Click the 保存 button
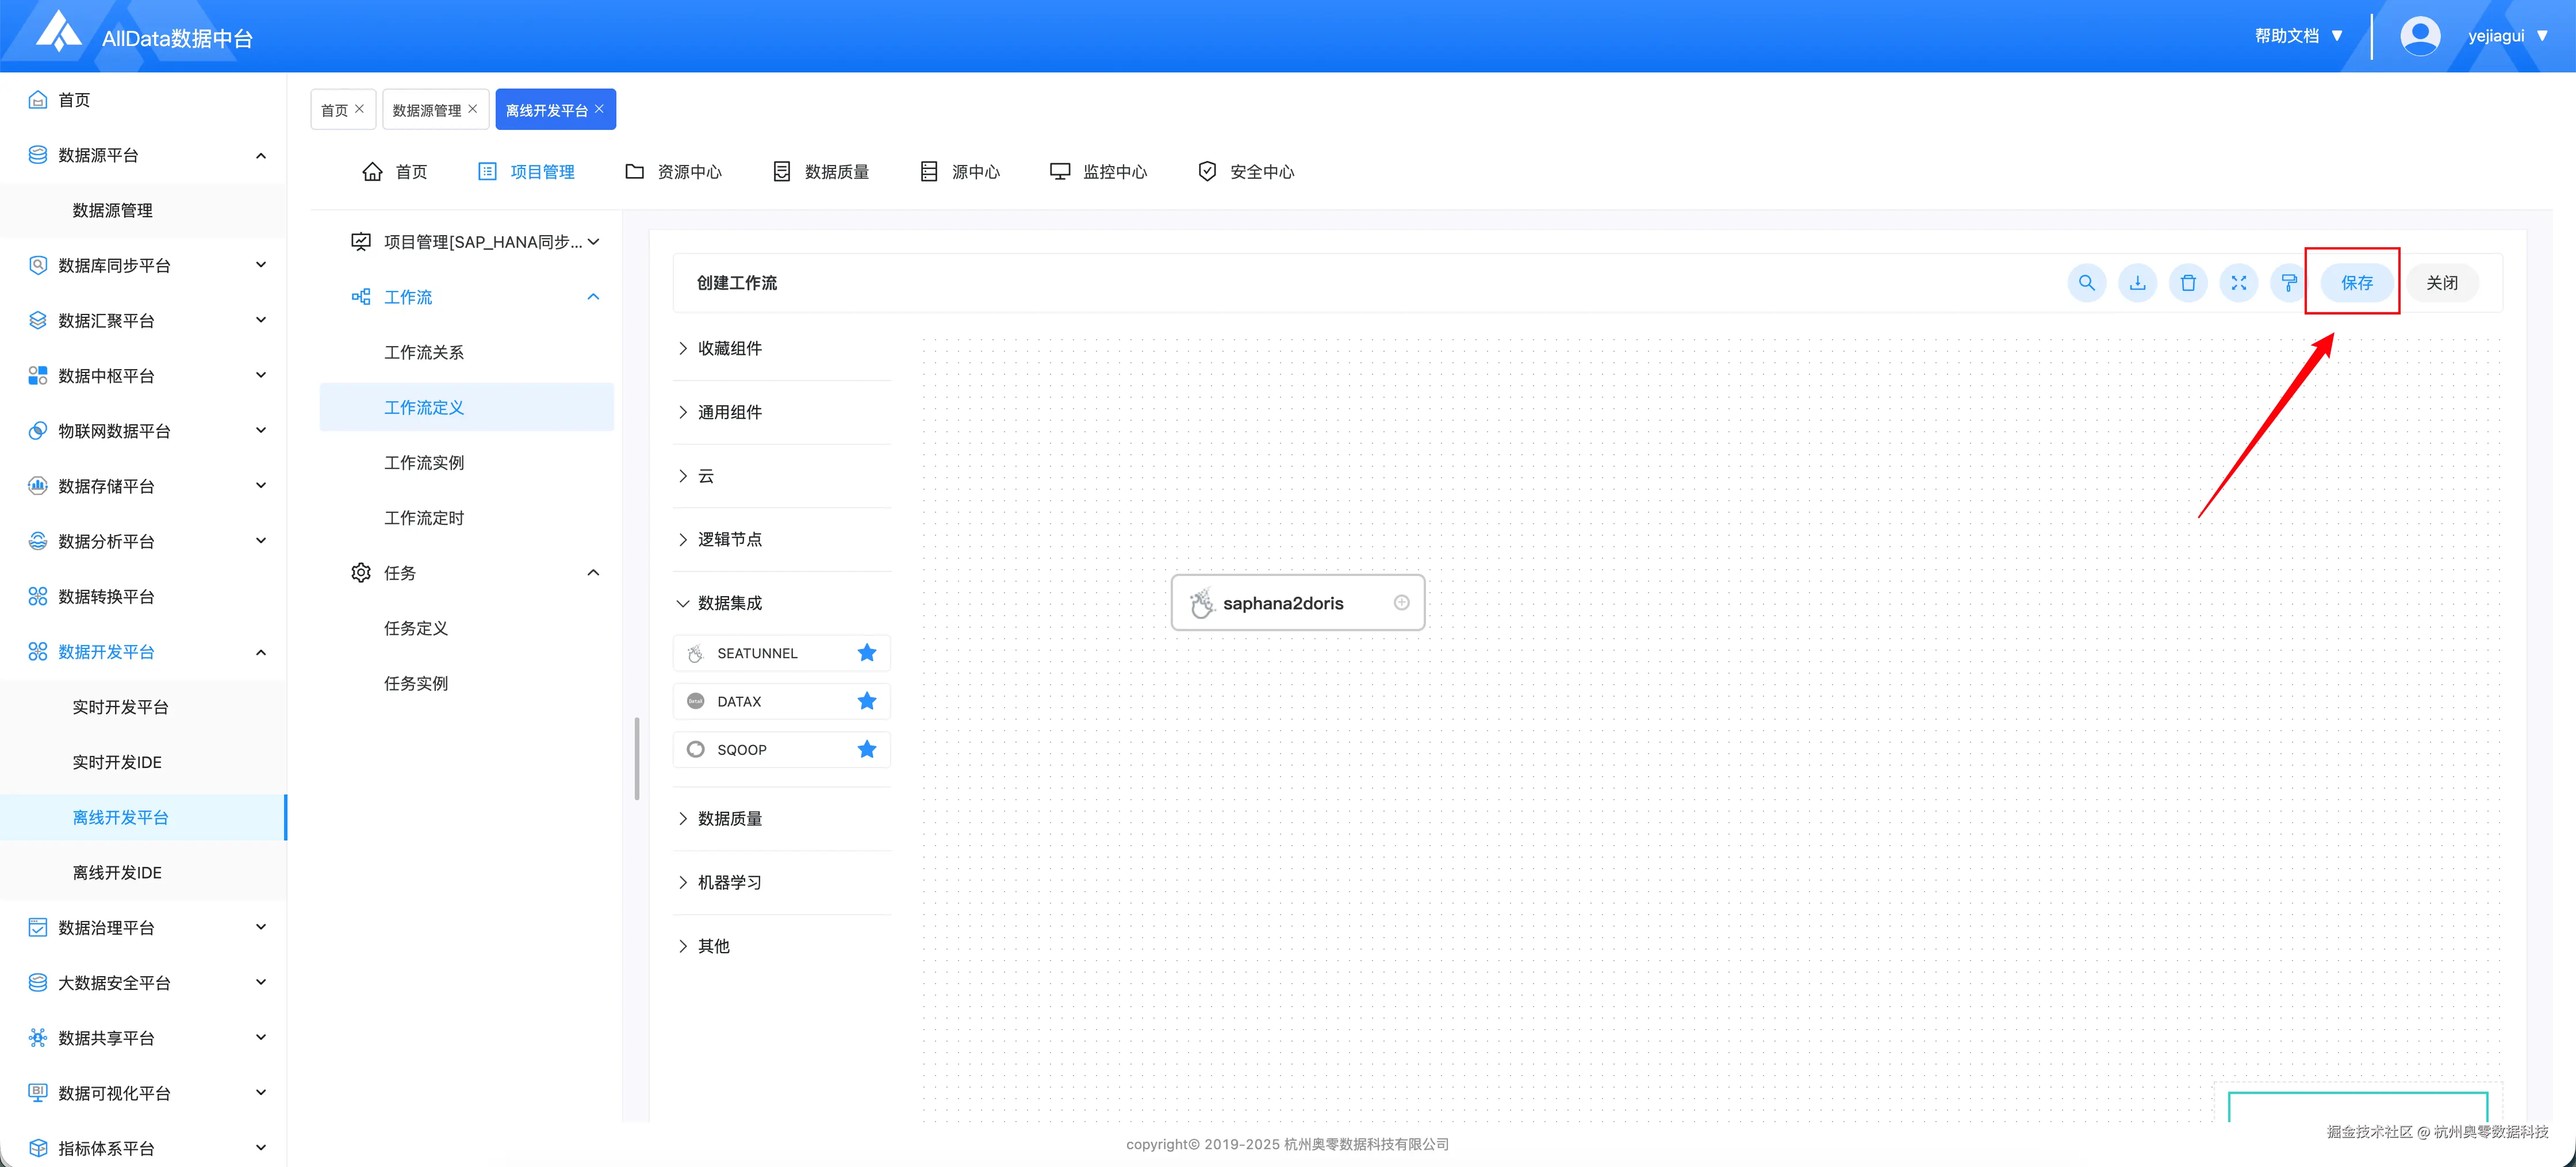Viewport: 2576px width, 1167px height. point(2356,283)
